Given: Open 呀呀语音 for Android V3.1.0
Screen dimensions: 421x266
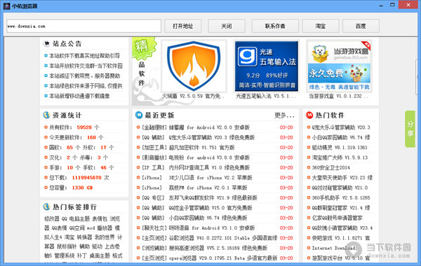Looking at the screenshot, I should point(212,228).
